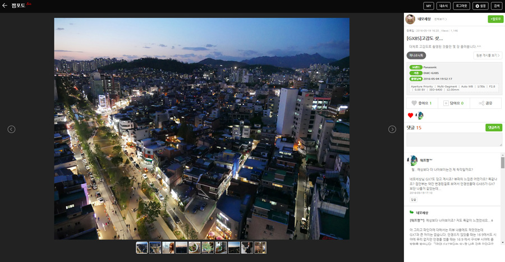Screen dimensions: 505x262
Task: Open 내소식 in the top bar
Action: (x=444, y=6)
